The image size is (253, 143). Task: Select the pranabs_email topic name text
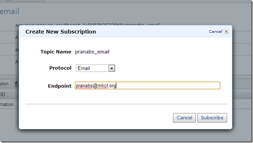point(92,52)
